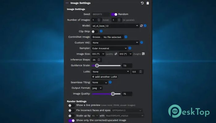
Task: Click the total Number of Images field
Action: click(x=96, y=20)
